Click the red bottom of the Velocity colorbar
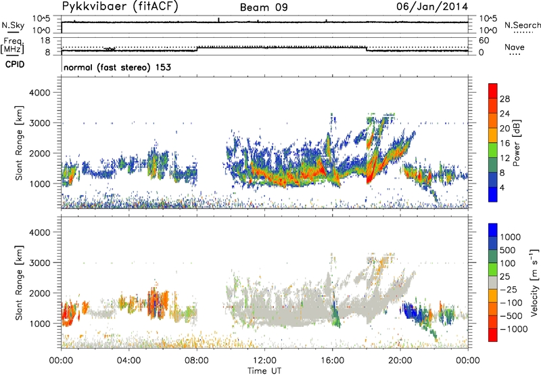Image resolution: width=541 pixels, height=375 pixels. coord(493,335)
